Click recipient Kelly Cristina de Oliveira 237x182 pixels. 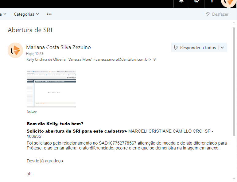coord(46,60)
